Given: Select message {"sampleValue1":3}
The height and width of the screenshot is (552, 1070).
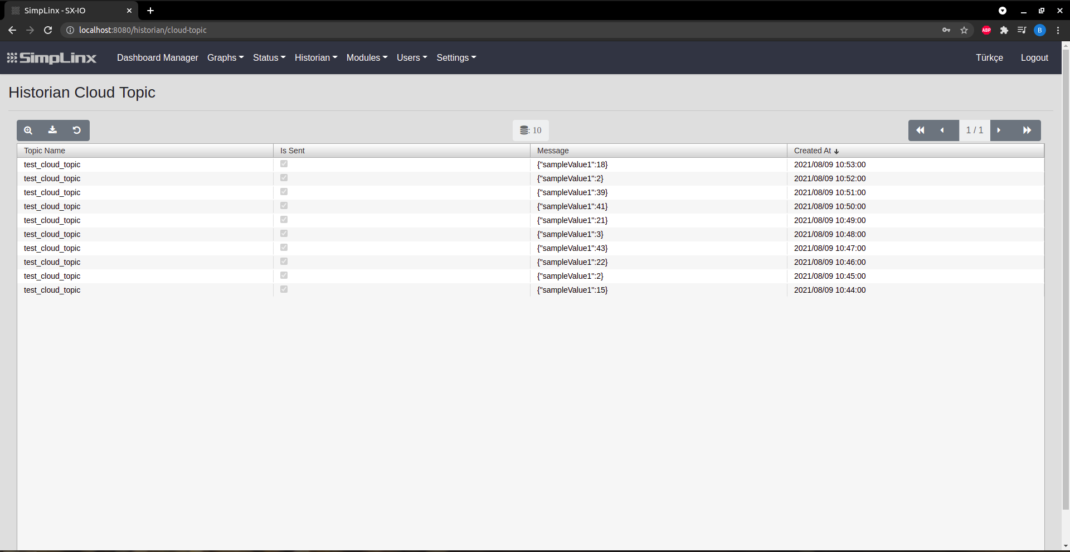Looking at the screenshot, I should (570, 234).
